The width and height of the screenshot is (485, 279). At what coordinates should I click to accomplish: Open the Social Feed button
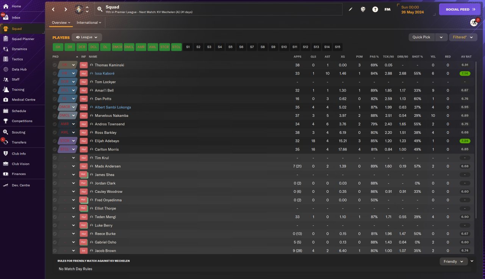point(460,9)
